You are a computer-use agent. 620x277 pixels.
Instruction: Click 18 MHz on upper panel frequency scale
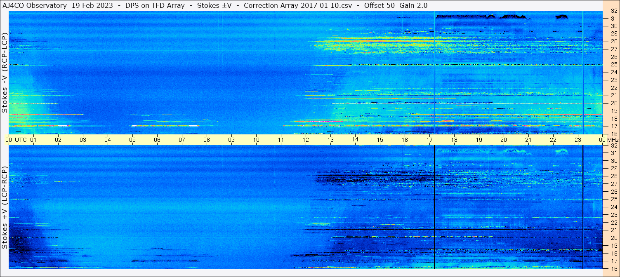[614, 118]
